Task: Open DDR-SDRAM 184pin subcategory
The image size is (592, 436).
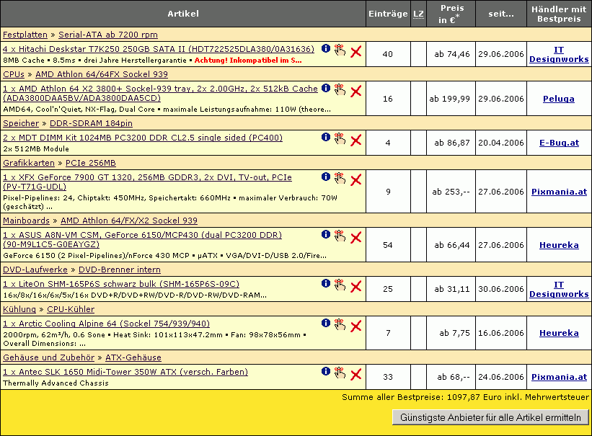Action: [x=91, y=123]
